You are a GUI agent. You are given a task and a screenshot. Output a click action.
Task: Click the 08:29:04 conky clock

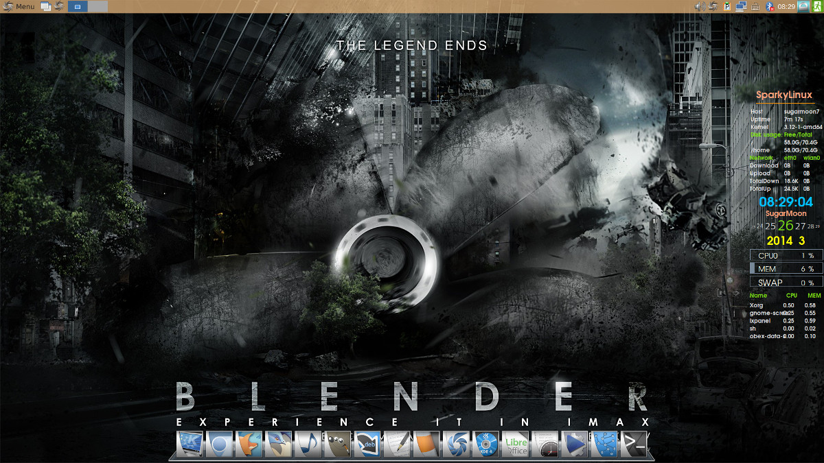pyautogui.click(x=786, y=202)
